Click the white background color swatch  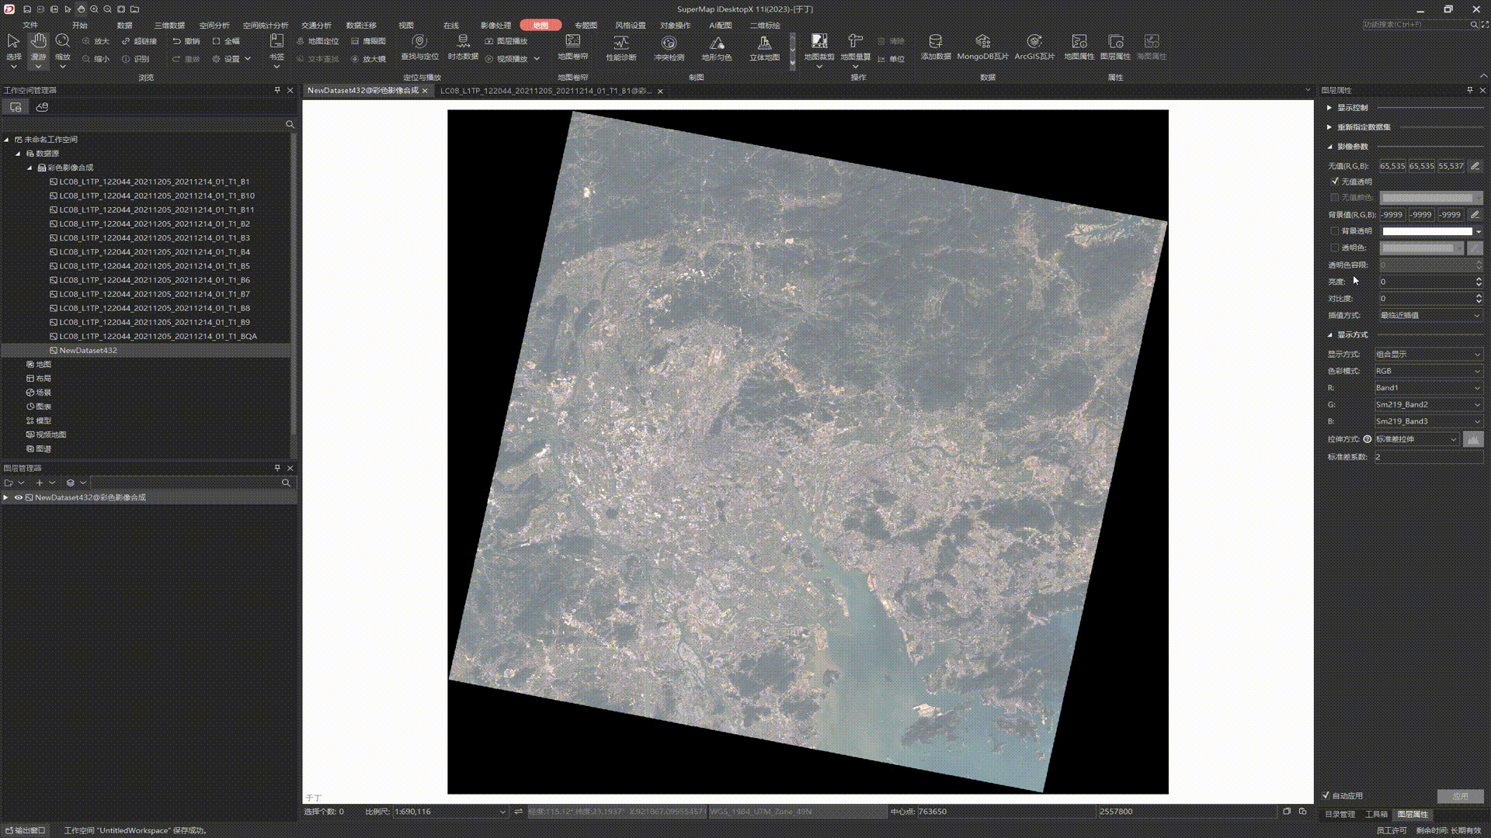[x=1427, y=231]
